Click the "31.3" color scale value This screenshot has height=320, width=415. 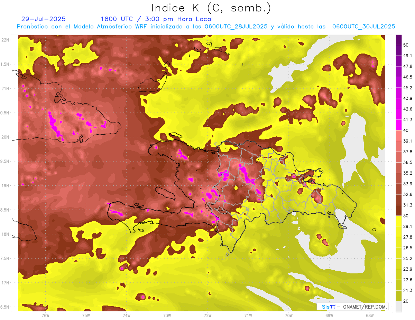pyautogui.click(x=408, y=205)
